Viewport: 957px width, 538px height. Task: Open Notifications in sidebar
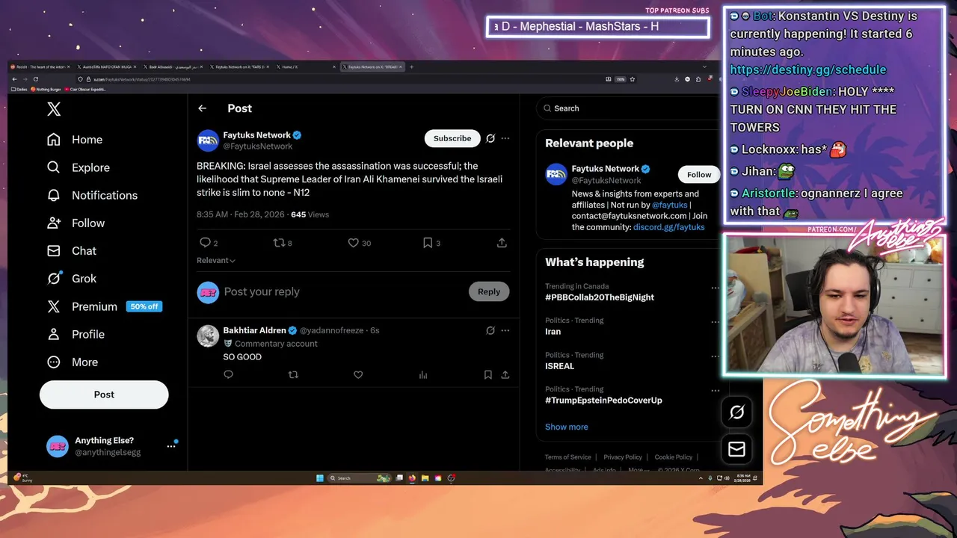(x=92, y=195)
